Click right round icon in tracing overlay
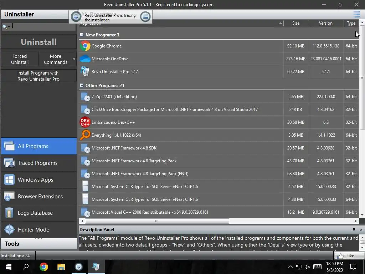This screenshot has height=274, width=365. click(x=145, y=16)
